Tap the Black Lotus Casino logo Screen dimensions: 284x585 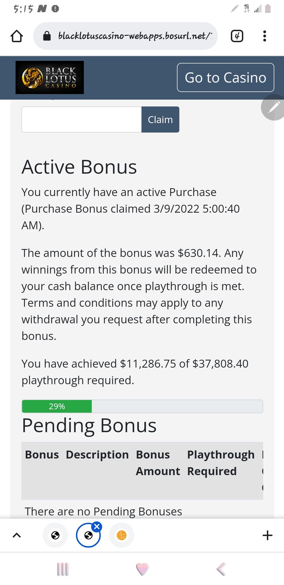pos(50,77)
